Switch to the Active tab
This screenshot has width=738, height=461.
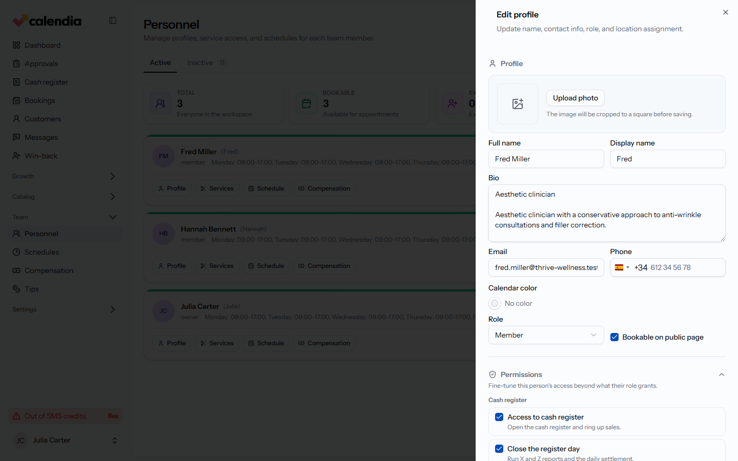click(x=160, y=62)
